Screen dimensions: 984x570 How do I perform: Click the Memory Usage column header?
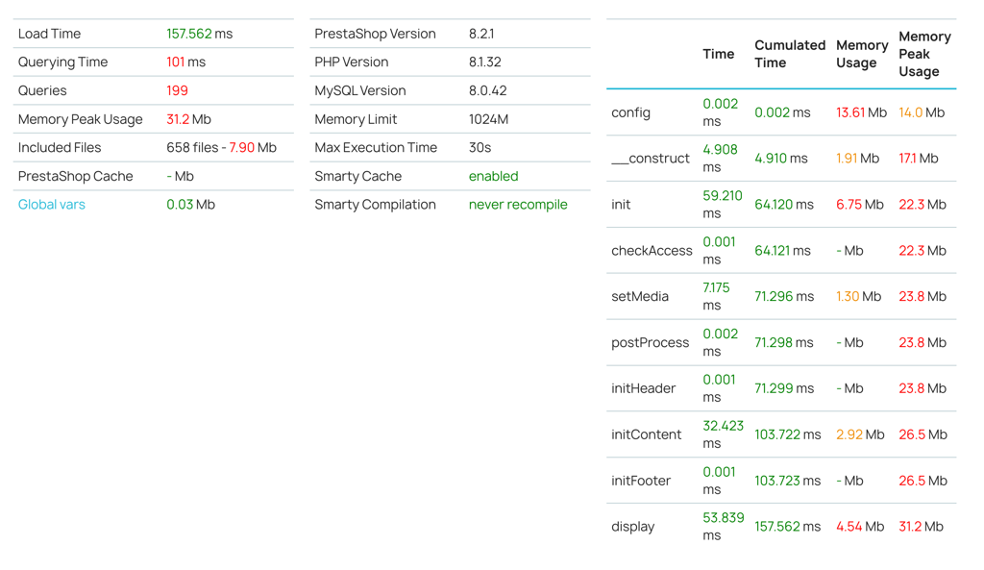[x=861, y=54]
